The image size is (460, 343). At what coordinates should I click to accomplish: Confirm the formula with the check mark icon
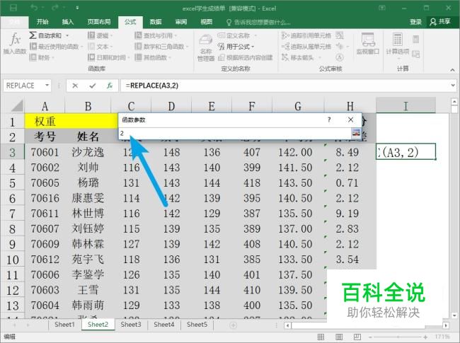[x=93, y=86]
